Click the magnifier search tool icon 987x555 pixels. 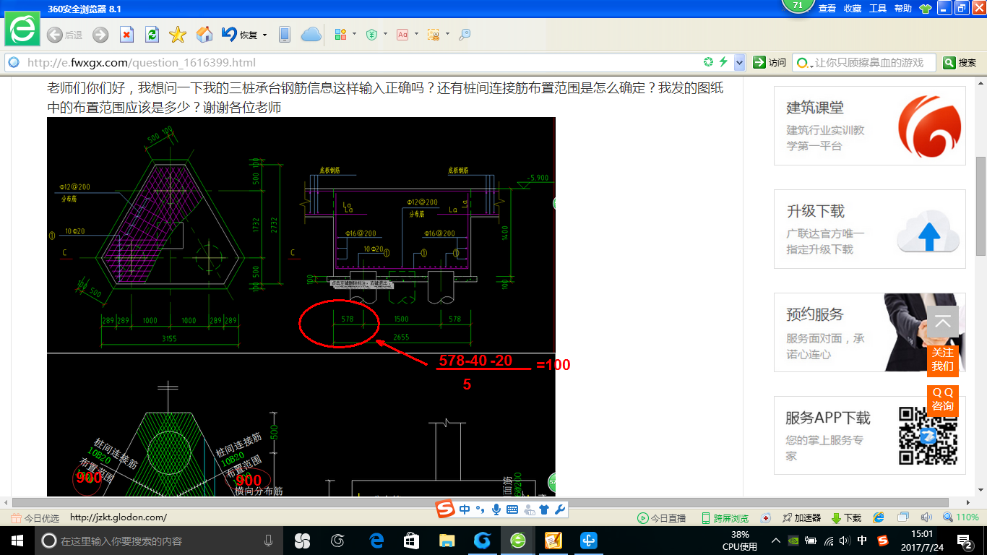pos(465,35)
